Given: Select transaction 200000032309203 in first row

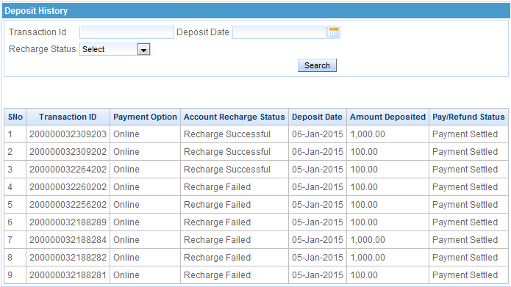Looking at the screenshot, I should (x=68, y=134).
